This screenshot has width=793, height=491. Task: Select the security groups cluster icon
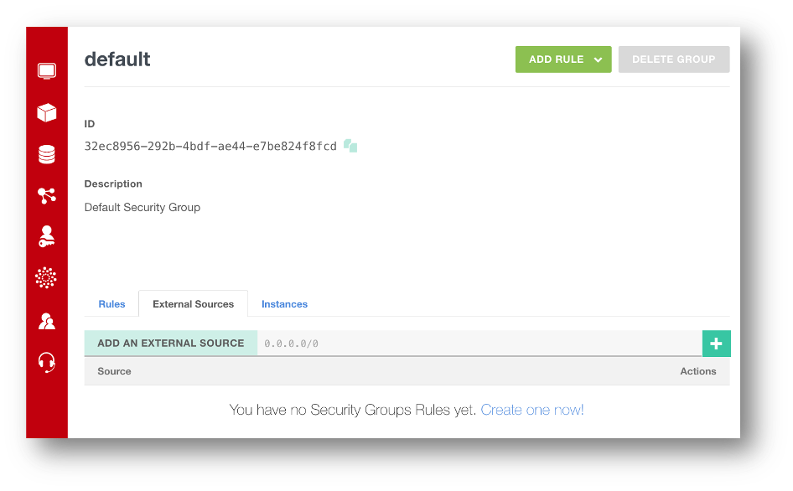coord(47,279)
